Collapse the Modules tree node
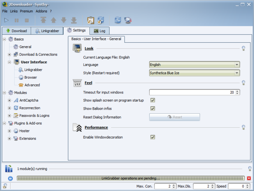 click(x=4, y=93)
